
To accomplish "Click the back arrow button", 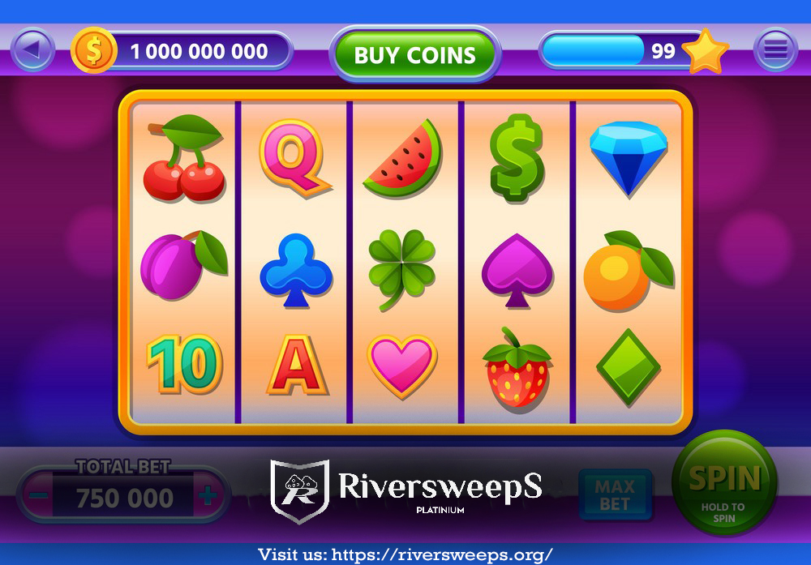I will (32, 49).
